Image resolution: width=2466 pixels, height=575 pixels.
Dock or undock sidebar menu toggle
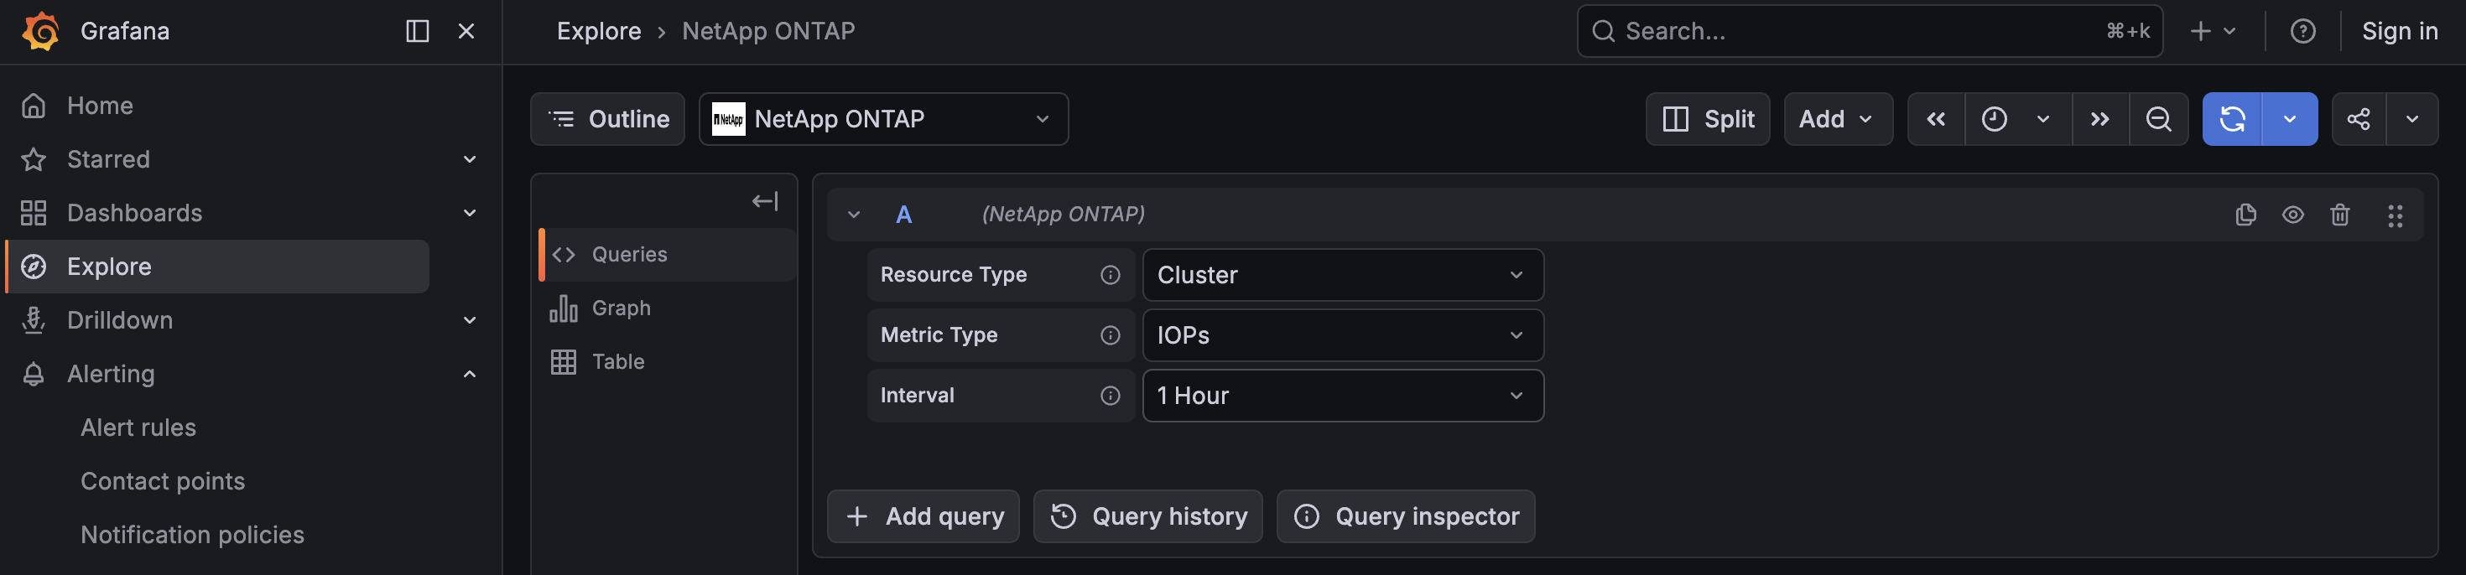click(418, 32)
